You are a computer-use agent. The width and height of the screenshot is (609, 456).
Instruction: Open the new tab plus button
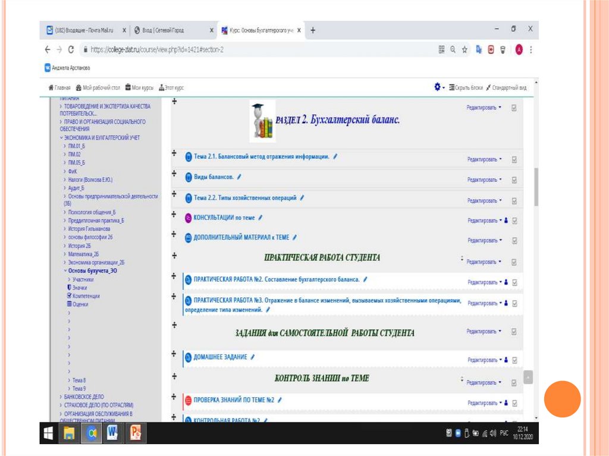coord(313,30)
